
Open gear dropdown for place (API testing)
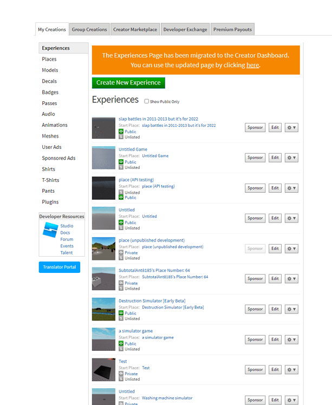point(291,188)
